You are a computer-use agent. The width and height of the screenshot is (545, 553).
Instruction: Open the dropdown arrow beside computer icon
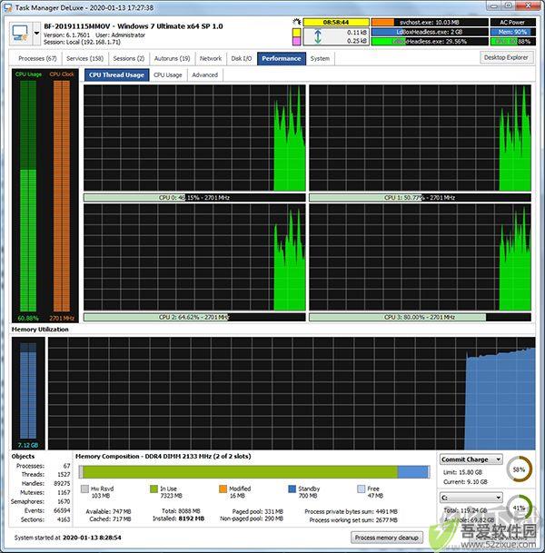pyautogui.click(x=36, y=34)
